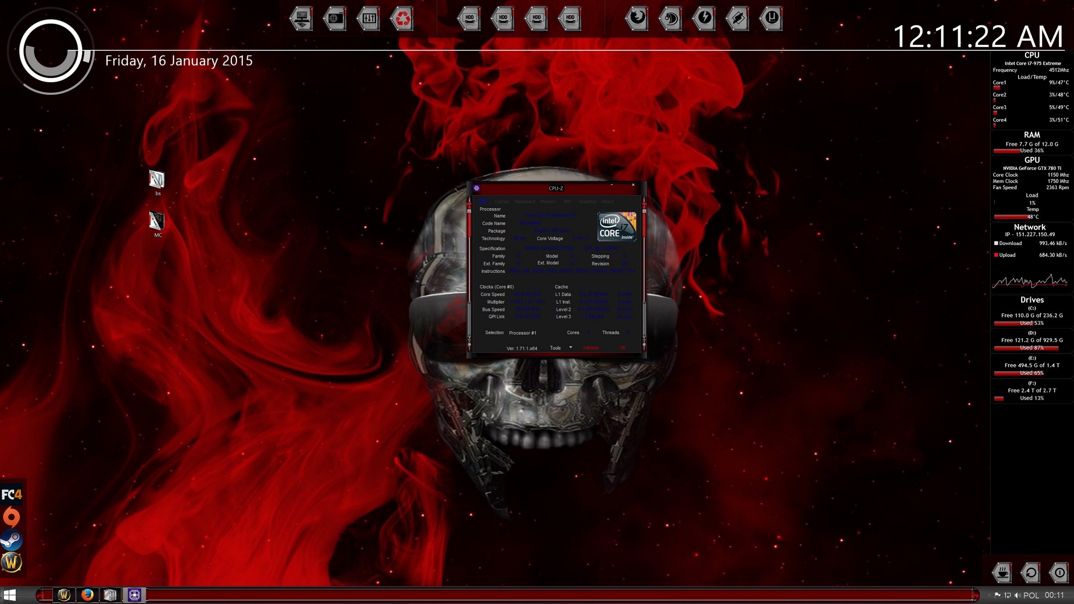Viewport: 1074px width, 604px height.
Task: Expand the Tools dropdown arrow
Action: coord(570,348)
